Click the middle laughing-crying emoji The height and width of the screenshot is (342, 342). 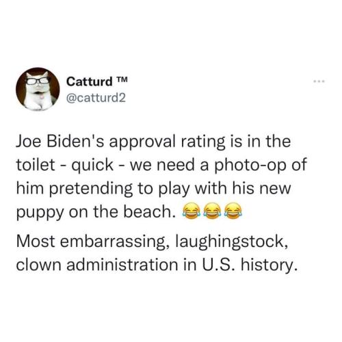click(212, 211)
